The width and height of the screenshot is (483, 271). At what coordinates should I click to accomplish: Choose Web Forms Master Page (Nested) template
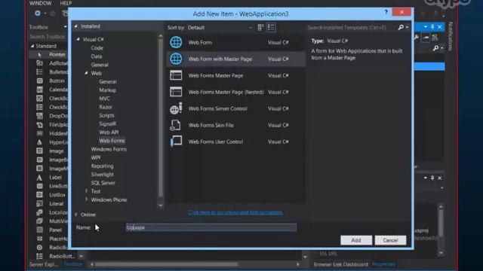click(236, 92)
